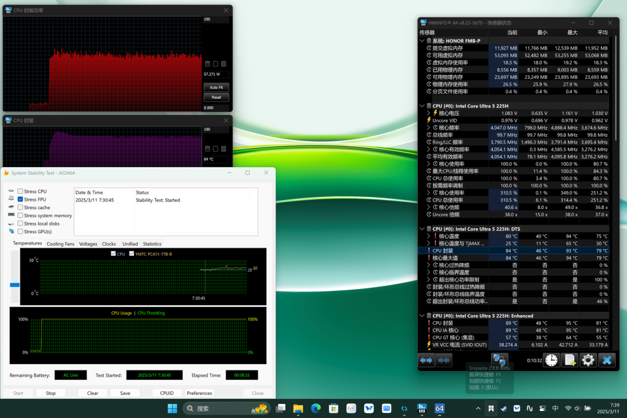Expand the 核心频率 sensor row
Viewport: 627px width, 418px height.
pyautogui.click(x=428, y=128)
